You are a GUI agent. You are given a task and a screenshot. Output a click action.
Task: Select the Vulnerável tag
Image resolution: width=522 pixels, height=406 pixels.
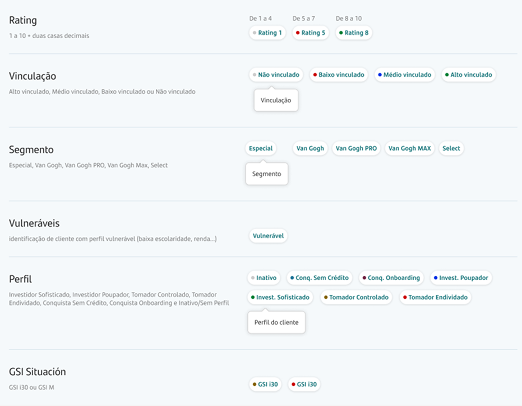click(268, 236)
